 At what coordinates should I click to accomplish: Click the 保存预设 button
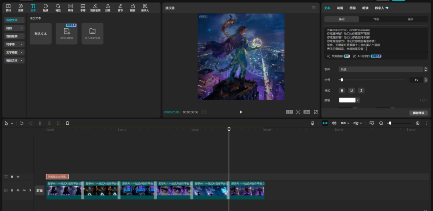pos(418,113)
